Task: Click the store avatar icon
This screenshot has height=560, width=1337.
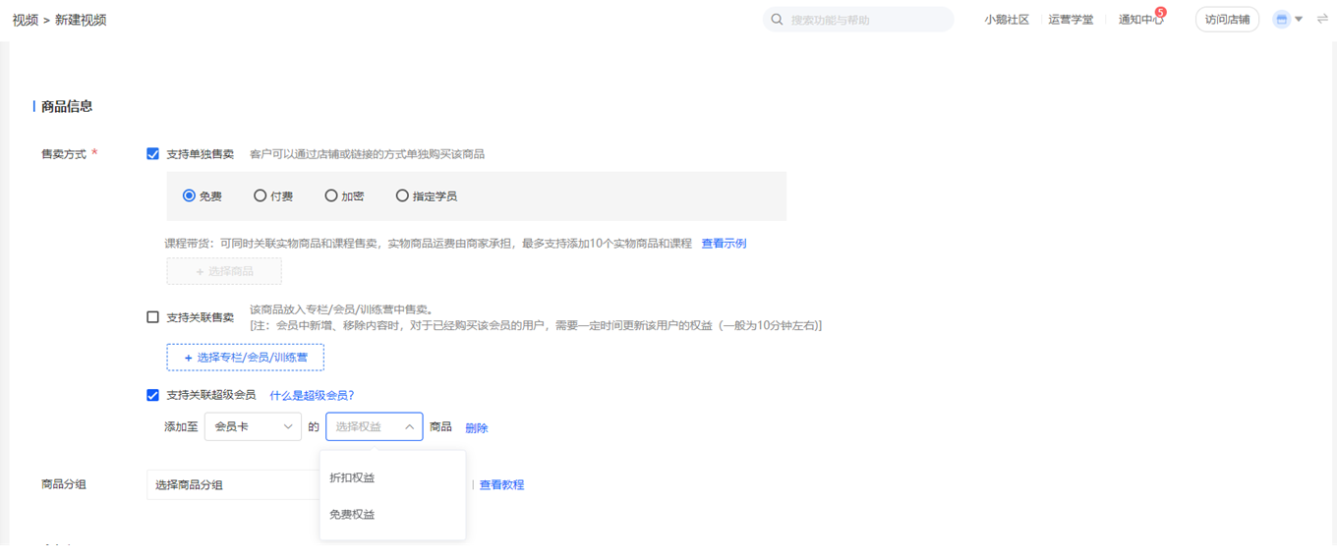Action: coord(1281,20)
